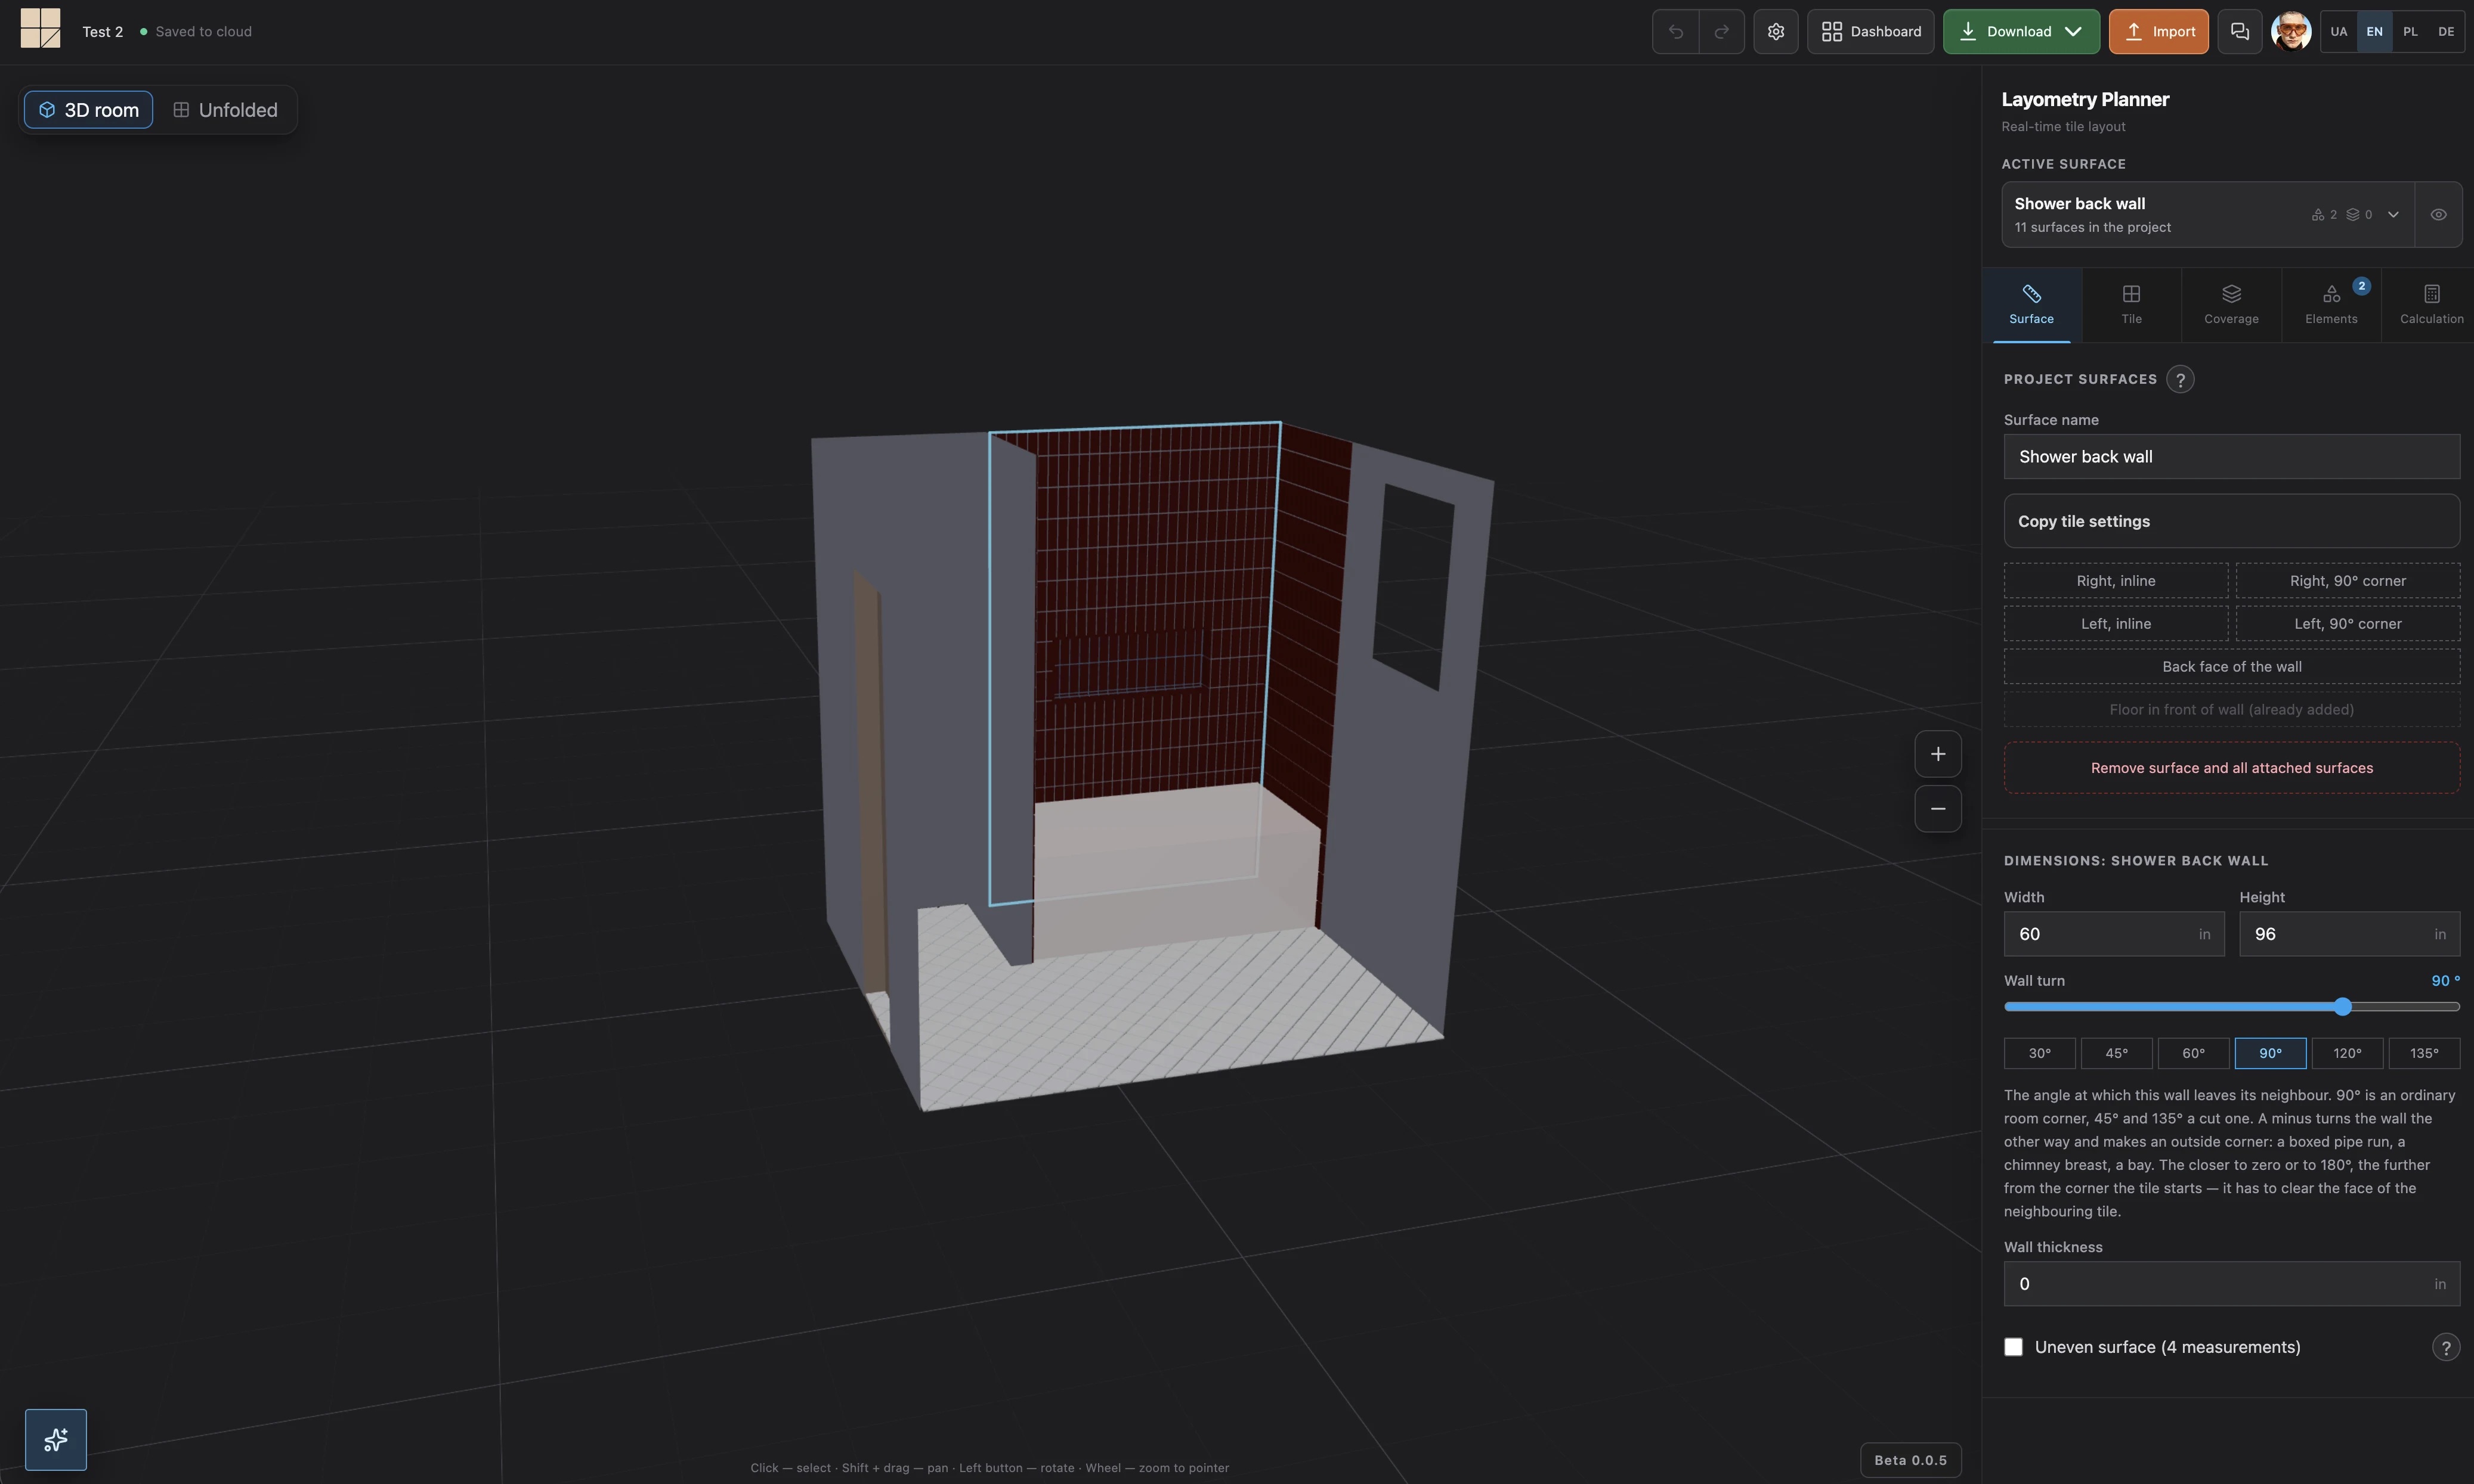Click the elements count icon in Active Surface
The height and width of the screenshot is (1484, 2474).
click(2324, 215)
